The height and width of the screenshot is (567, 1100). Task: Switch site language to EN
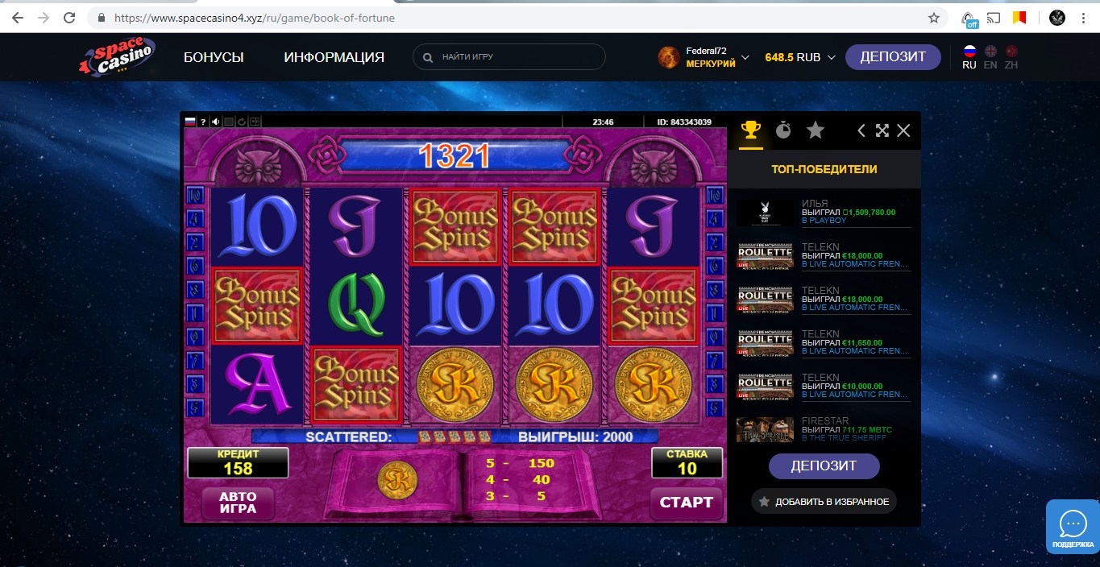pyautogui.click(x=990, y=57)
